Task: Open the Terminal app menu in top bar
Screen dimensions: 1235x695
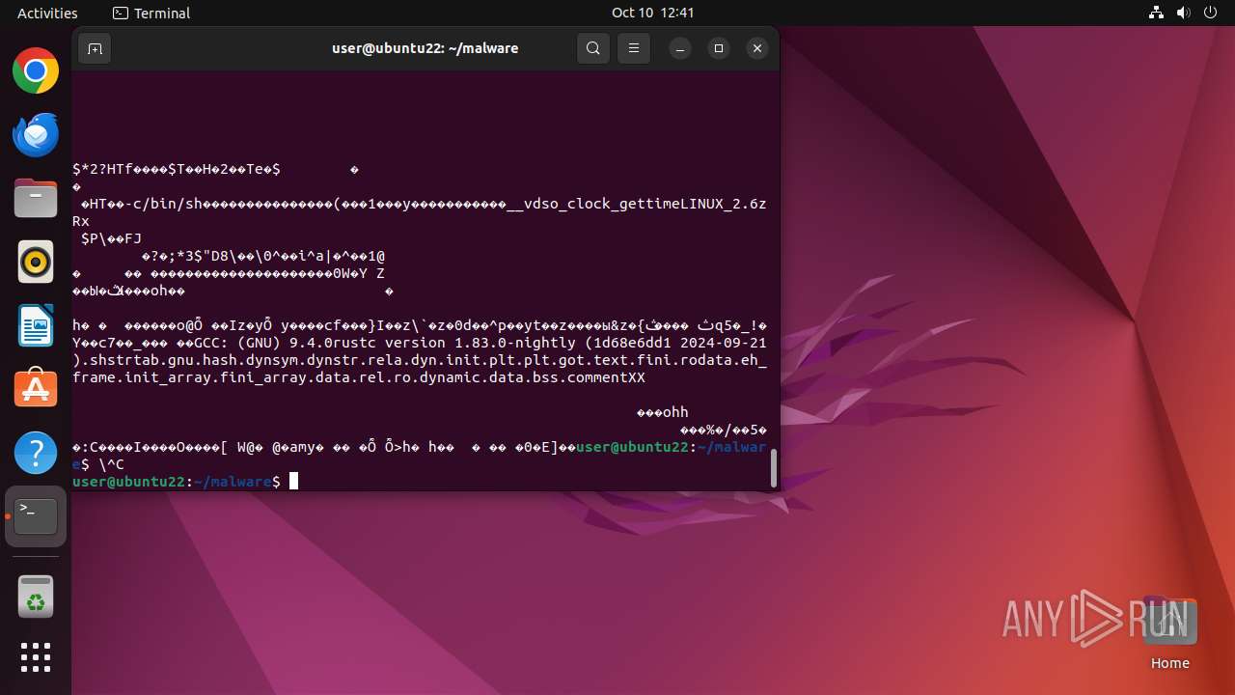Action: 151,13
